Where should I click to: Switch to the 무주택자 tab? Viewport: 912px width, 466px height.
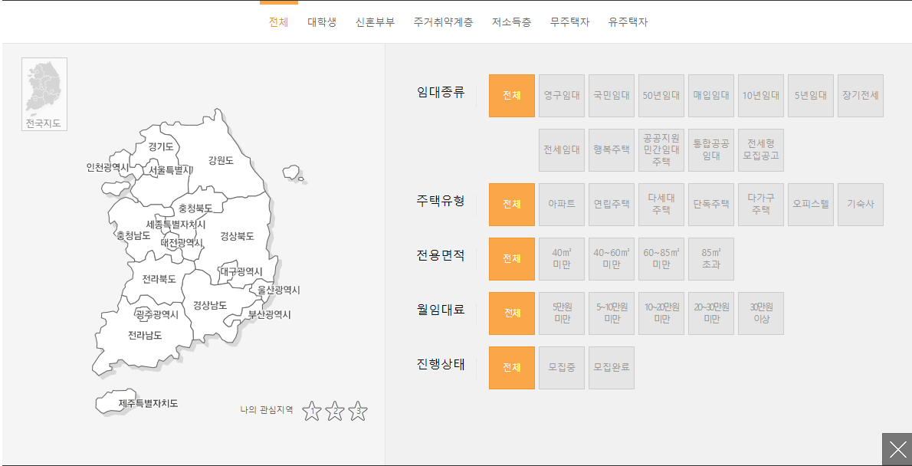[569, 22]
